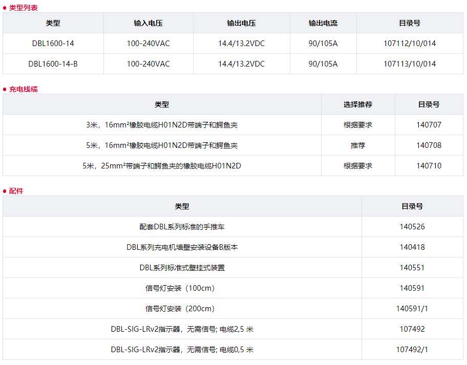Click the 输入电压 column header

click(x=148, y=23)
